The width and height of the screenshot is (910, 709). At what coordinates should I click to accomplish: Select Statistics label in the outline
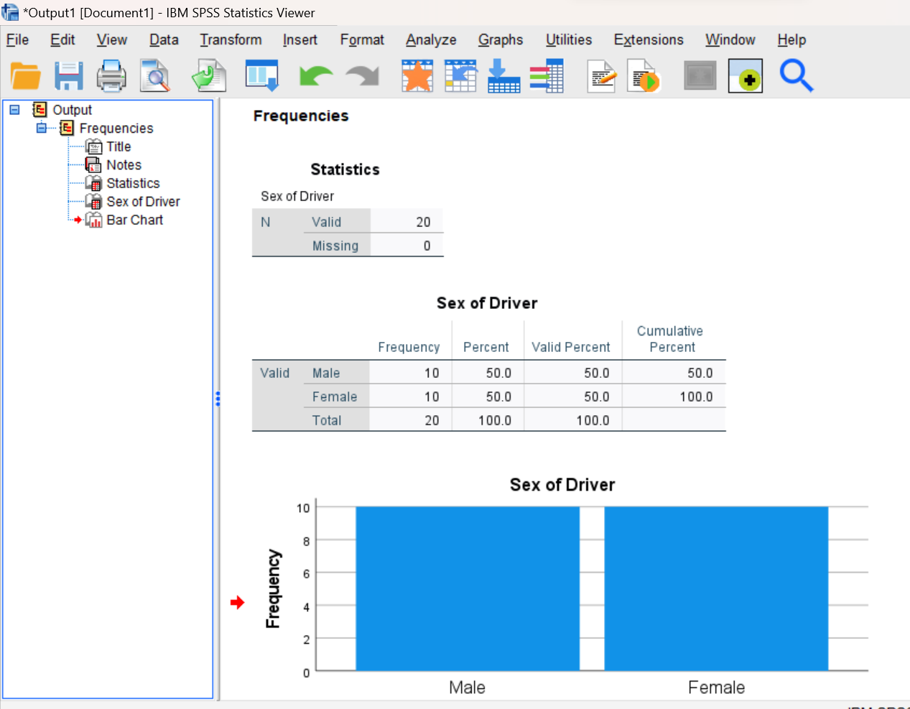134,183
